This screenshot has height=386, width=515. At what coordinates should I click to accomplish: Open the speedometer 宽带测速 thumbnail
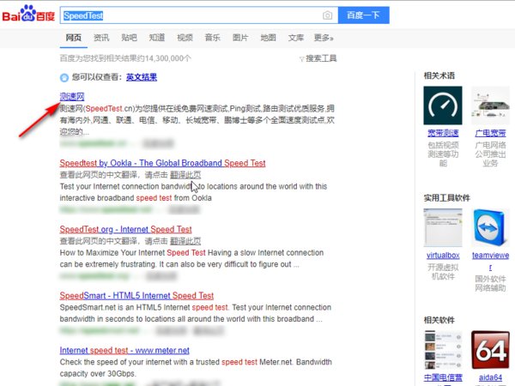pyautogui.click(x=442, y=106)
